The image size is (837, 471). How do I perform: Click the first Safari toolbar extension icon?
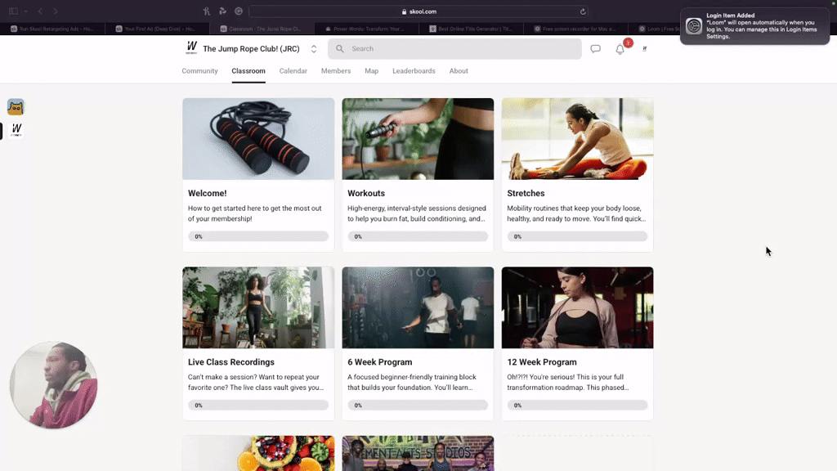click(x=207, y=11)
